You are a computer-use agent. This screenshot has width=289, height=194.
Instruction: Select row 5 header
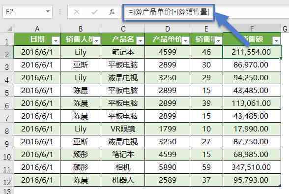[7, 91]
